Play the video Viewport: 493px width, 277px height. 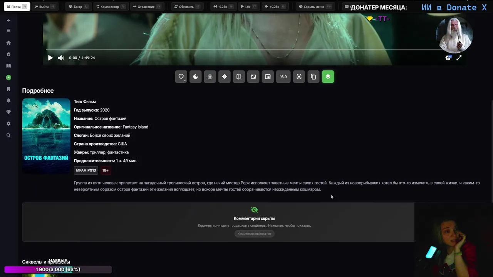tap(50, 58)
